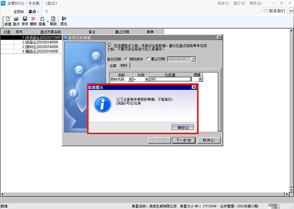Click the lightbulb tip icon in wizard
Screen dimensions: 294x209
[x=109, y=44]
